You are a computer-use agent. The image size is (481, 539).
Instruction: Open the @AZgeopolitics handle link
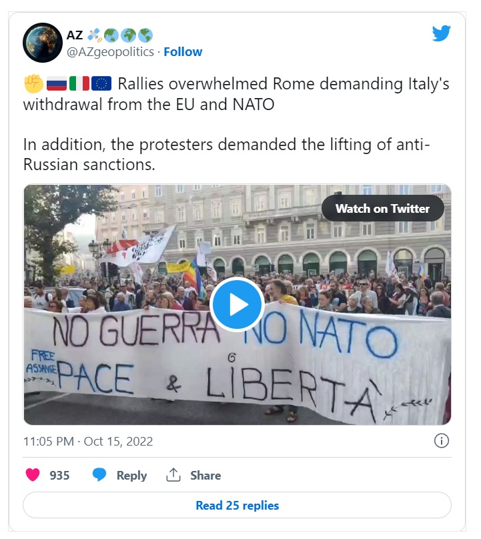(x=110, y=51)
